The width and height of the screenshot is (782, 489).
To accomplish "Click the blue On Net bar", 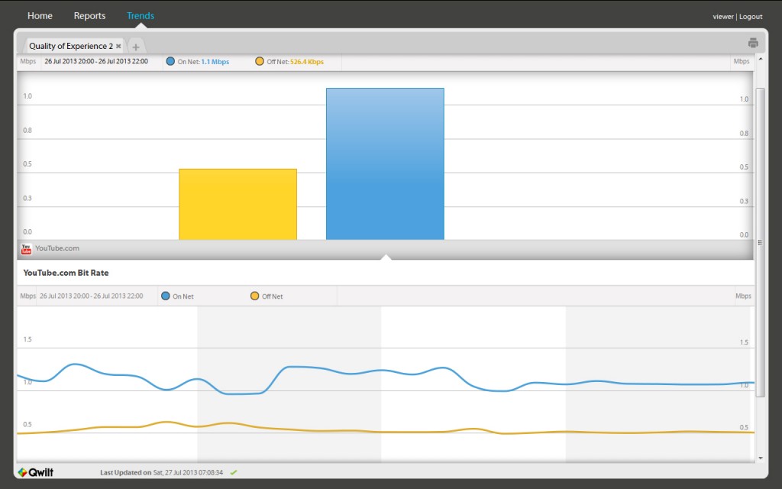I will tap(385, 164).
